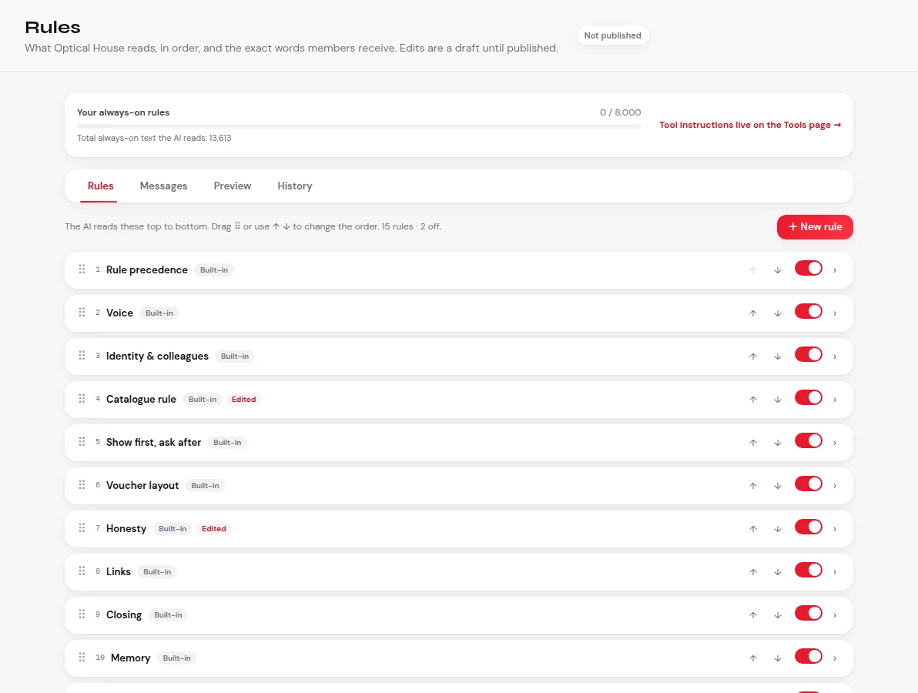Open the Catalogue rule title
This screenshot has height=693, width=918.
[x=141, y=399]
